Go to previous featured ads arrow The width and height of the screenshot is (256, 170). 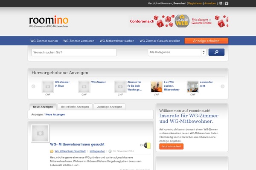coord(33,86)
